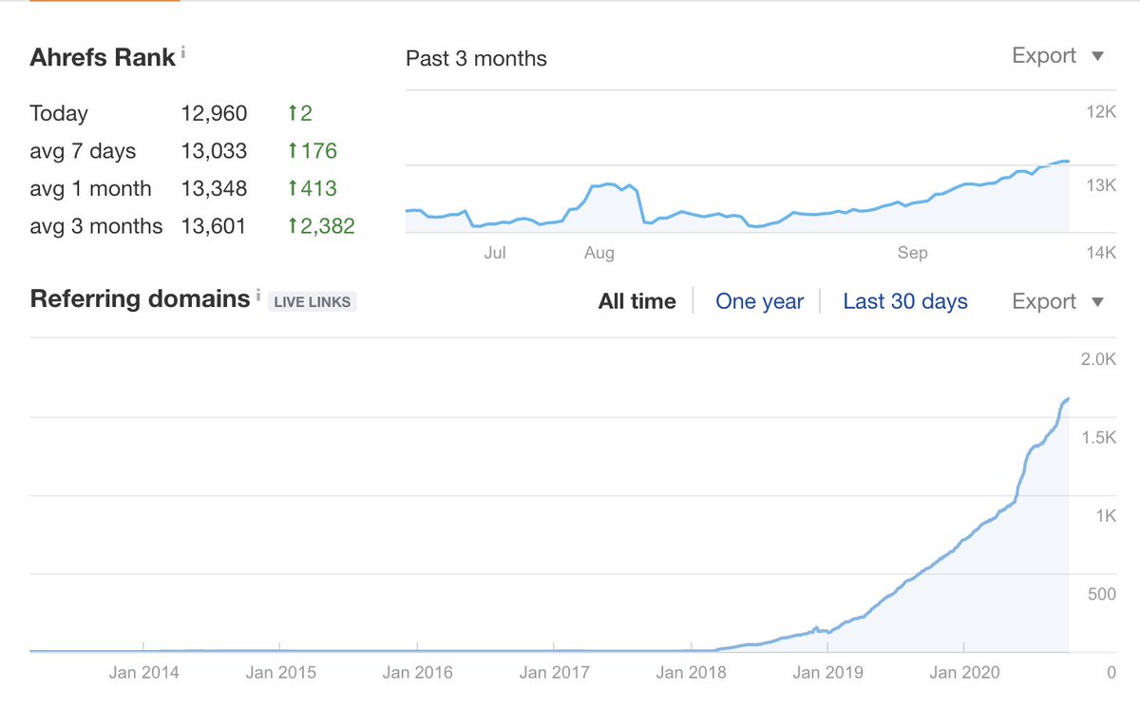This screenshot has width=1140, height=708.
Task: Click the info icon beside Ahrefs Rank
Action: 183,53
